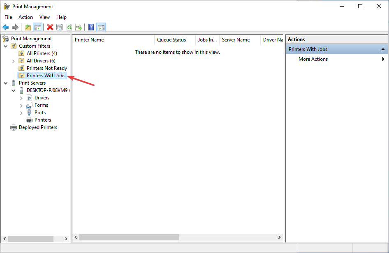
Task: Toggle the Show/Hide Console Tree icon
Action: 38,27
